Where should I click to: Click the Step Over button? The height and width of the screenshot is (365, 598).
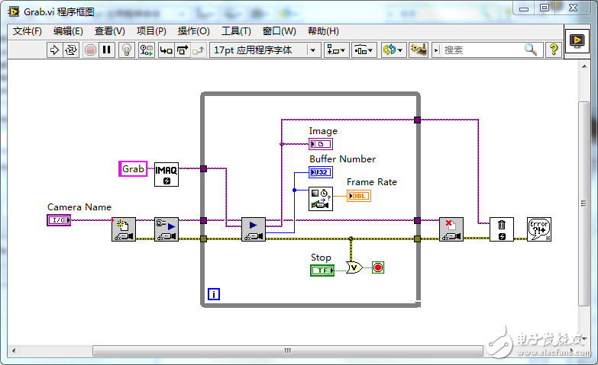tap(183, 50)
